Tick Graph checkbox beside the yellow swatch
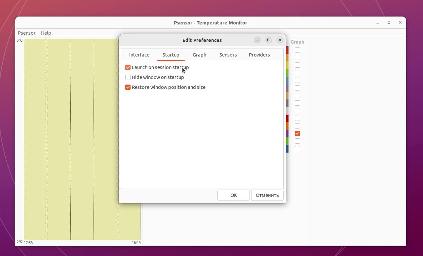The image size is (423, 256). click(297, 65)
